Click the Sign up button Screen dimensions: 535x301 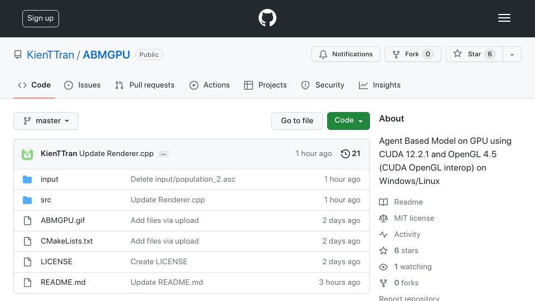(41, 18)
